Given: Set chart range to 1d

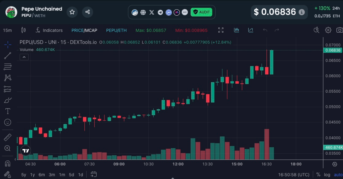Looking at the screenshot, I should click(x=81, y=175).
